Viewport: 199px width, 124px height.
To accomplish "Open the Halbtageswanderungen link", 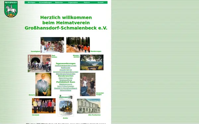I will (x=66, y=65).
